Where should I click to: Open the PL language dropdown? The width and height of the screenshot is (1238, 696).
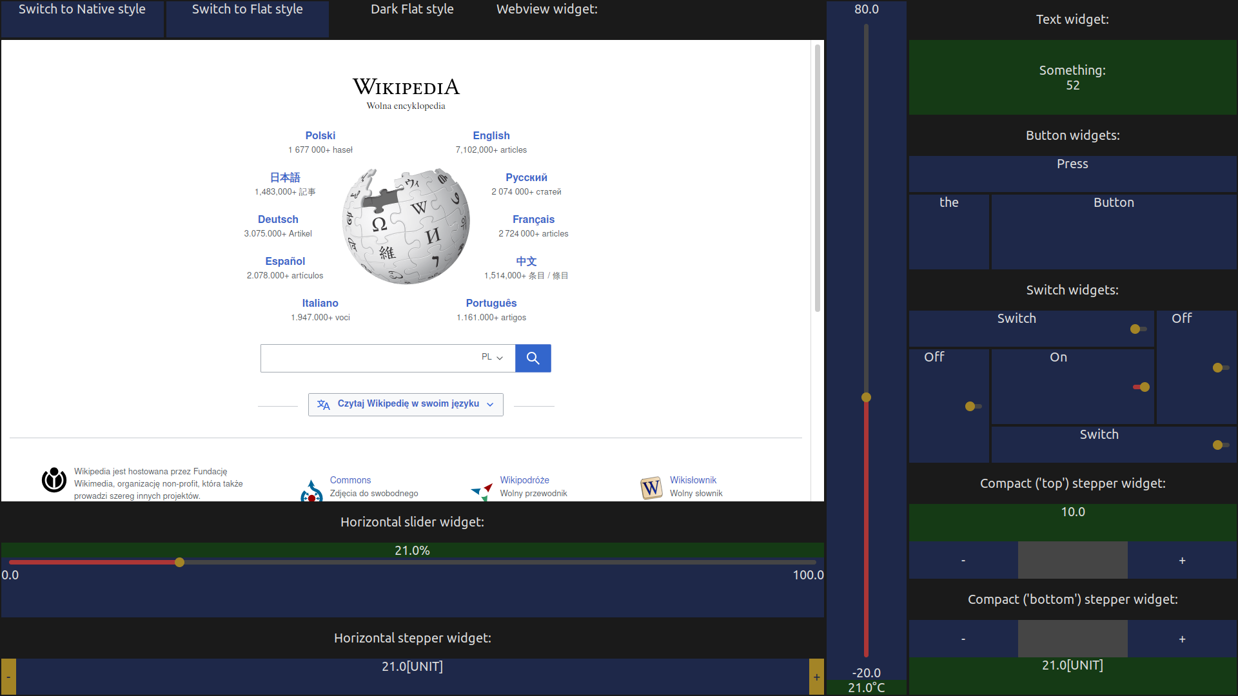(492, 358)
